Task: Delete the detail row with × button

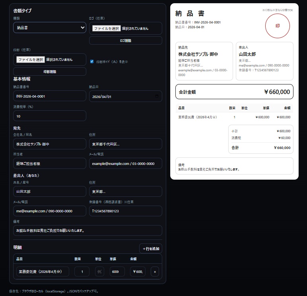Action: [x=155, y=272]
